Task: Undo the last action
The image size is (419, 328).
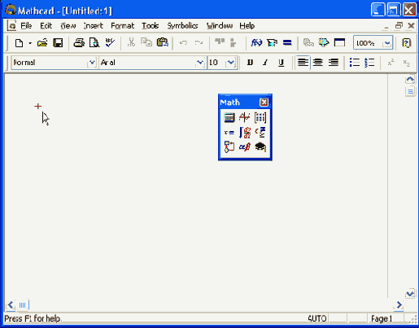Action: pyautogui.click(x=183, y=43)
